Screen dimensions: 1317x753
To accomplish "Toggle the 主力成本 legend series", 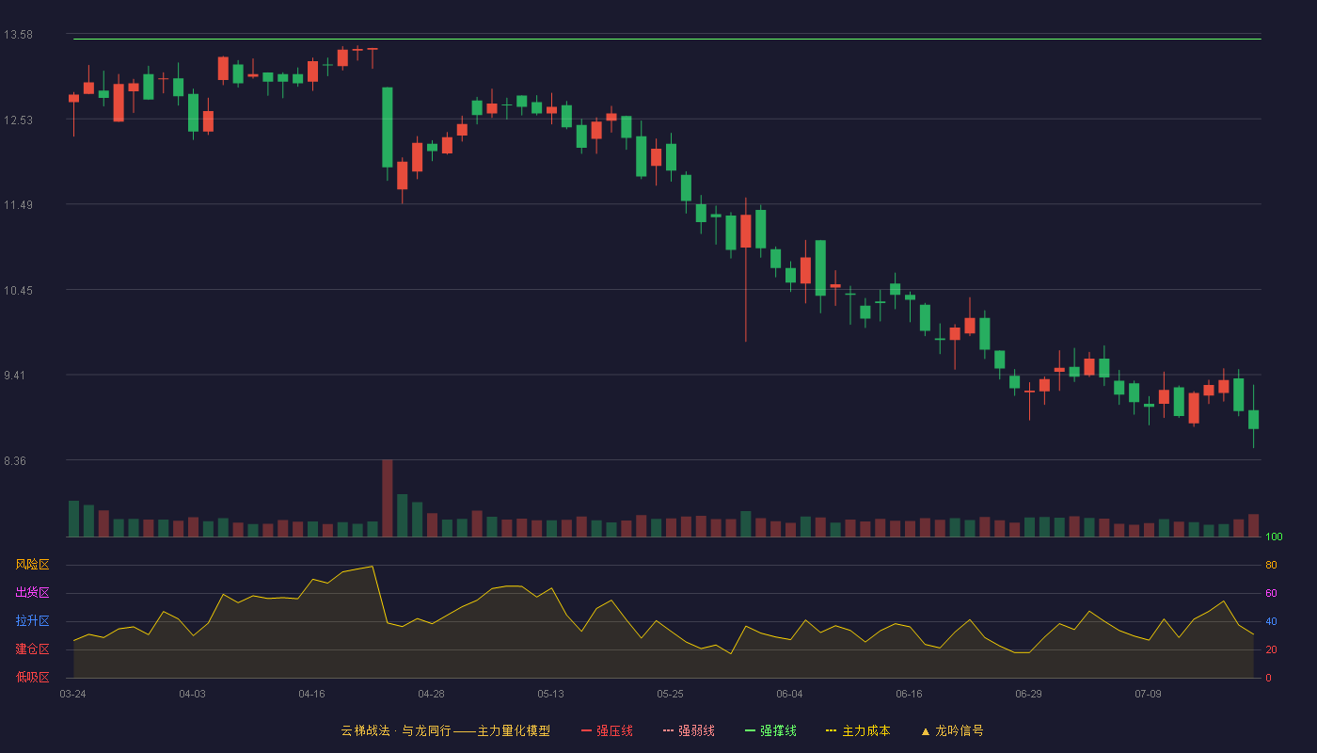I will coord(858,730).
